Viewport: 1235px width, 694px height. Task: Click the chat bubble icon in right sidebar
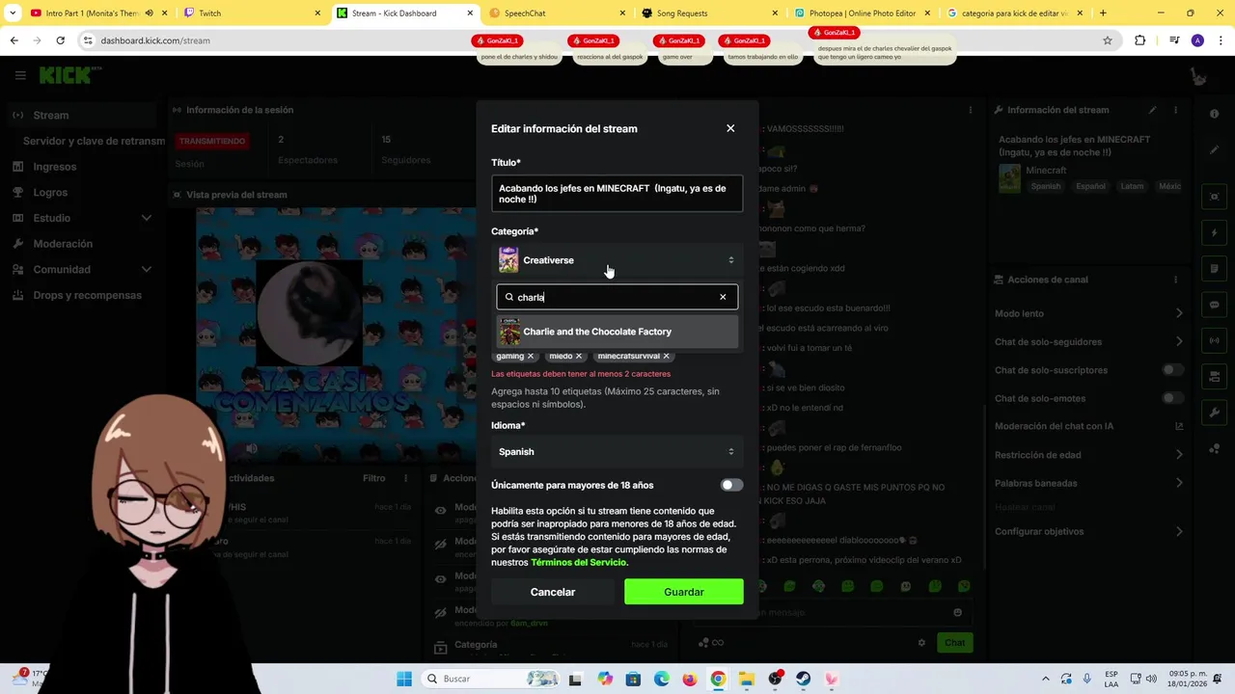(x=1214, y=305)
